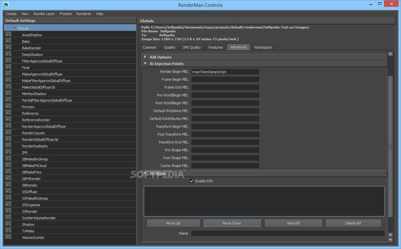Click the Rif Name input field
Screen dimensions: 401x249
(288, 233)
